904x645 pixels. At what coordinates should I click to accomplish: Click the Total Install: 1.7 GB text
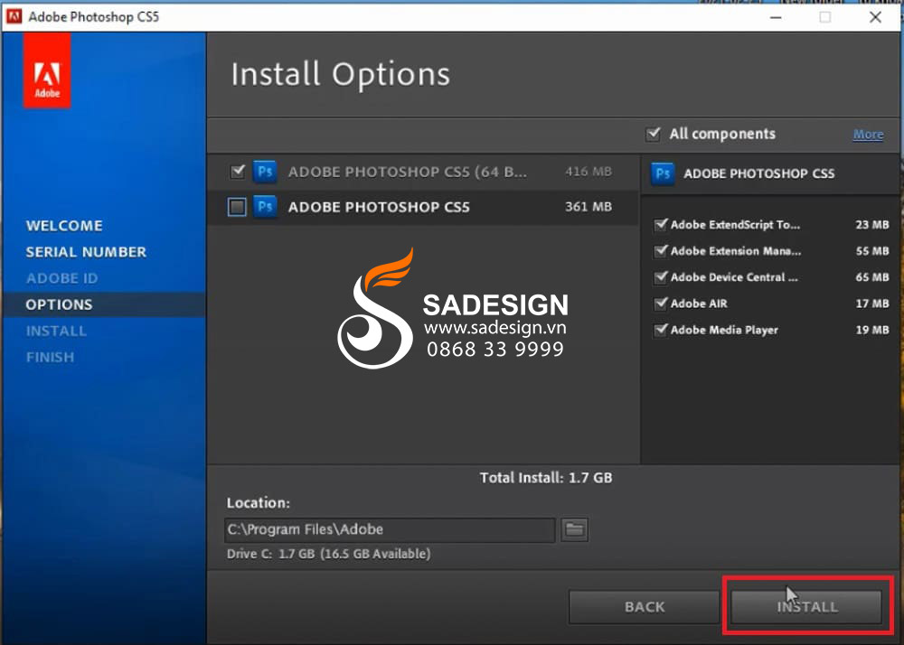(546, 478)
